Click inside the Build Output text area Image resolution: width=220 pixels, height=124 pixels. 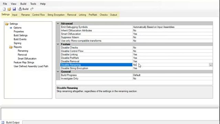coord(110,114)
